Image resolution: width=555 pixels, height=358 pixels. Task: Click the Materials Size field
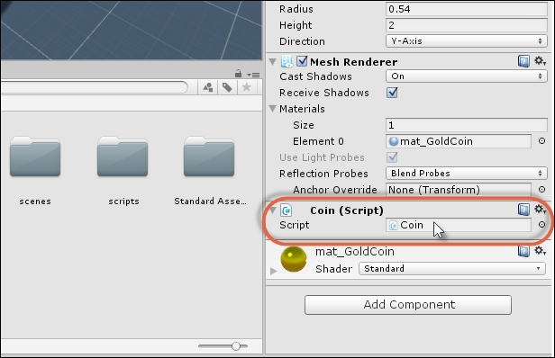(x=466, y=125)
